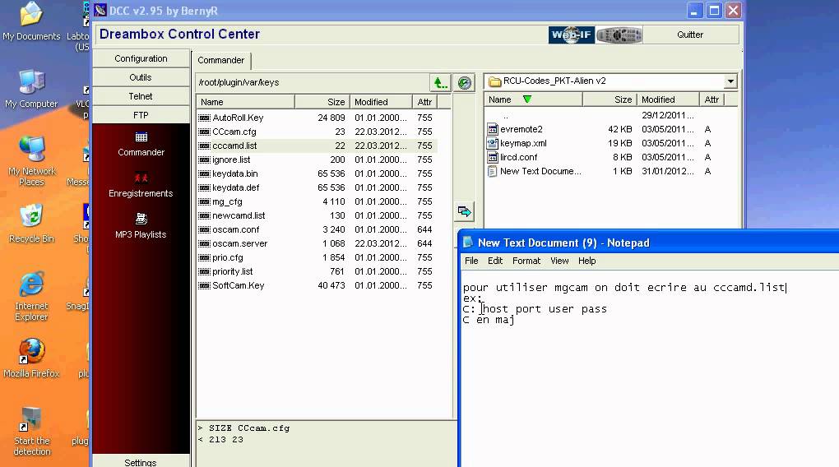Open the Settings section
The image size is (839, 467).
click(x=141, y=461)
